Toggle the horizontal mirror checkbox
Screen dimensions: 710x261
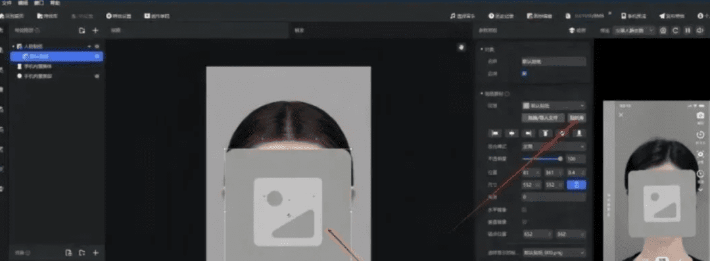pos(525,210)
